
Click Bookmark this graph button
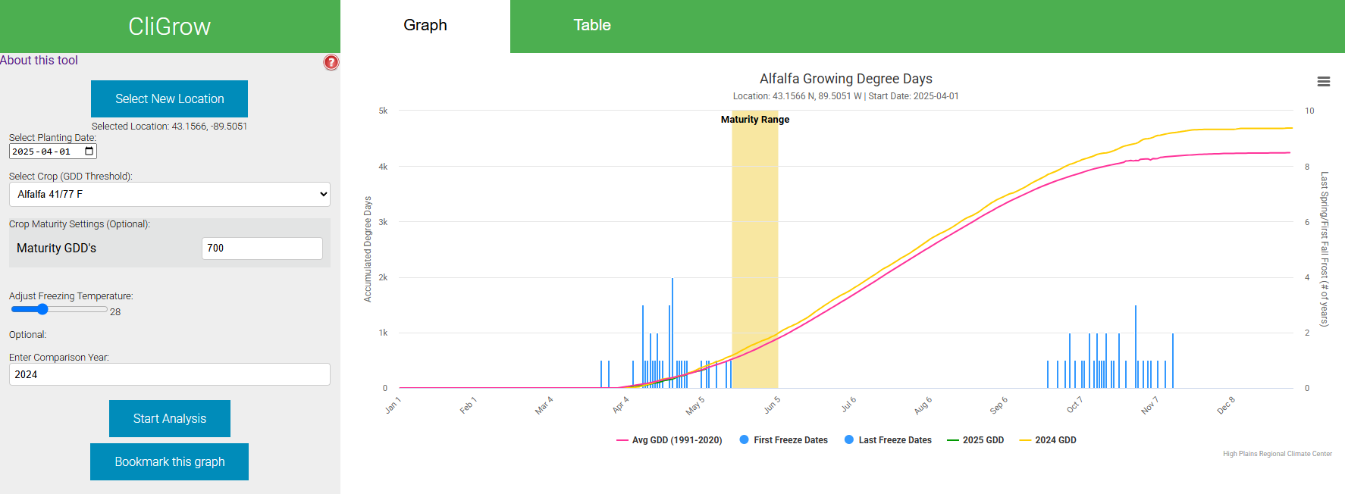tap(169, 461)
